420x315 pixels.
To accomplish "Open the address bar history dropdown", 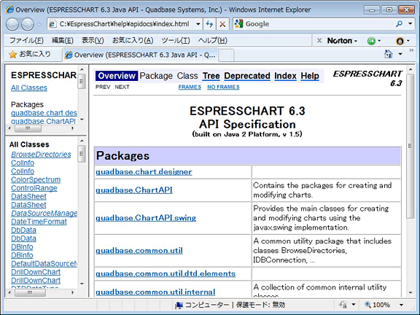I will (x=198, y=24).
